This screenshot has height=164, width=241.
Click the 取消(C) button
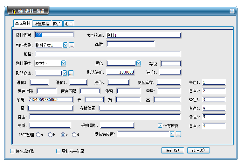198,150
